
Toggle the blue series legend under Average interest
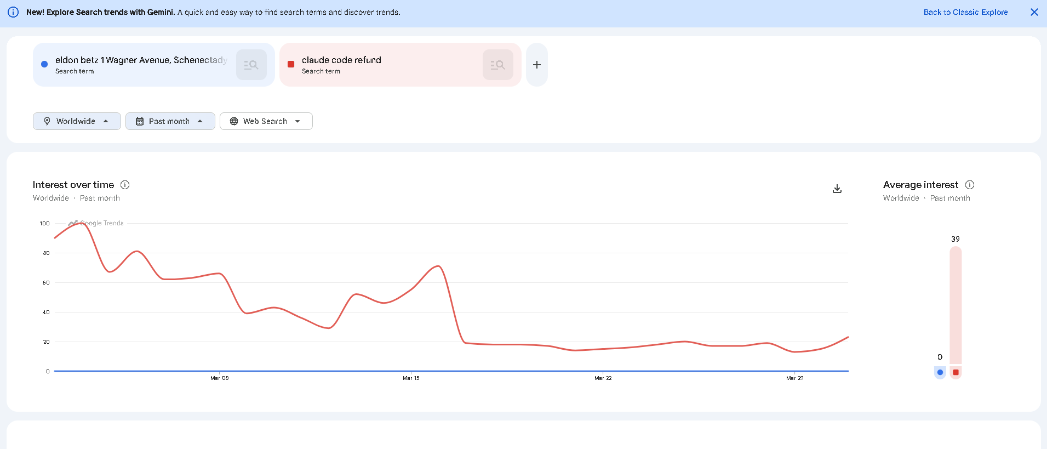tap(940, 372)
